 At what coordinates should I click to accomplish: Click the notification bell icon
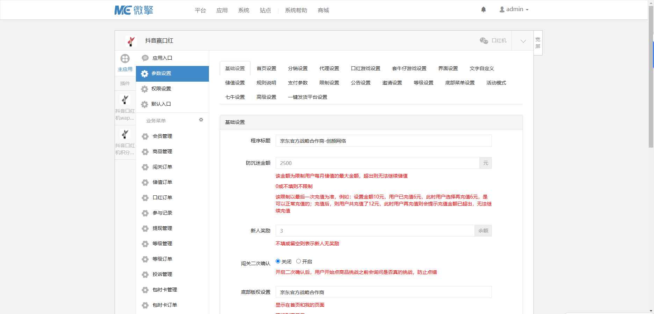click(484, 9)
